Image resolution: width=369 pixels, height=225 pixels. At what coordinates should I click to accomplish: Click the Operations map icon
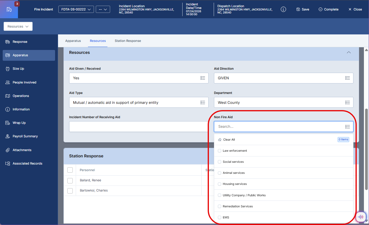click(x=8, y=96)
